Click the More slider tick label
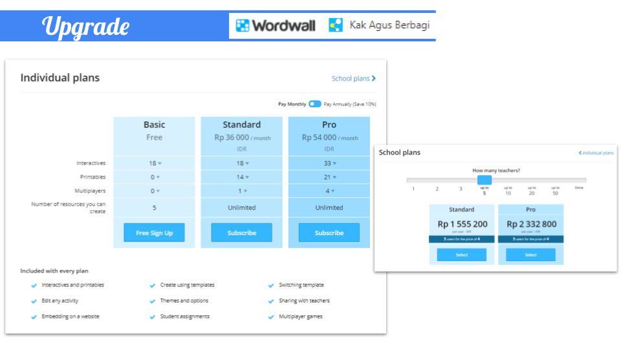Image resolution: width=621 pixels, height=349 pixels. pyautogui.click(x=579, y=187)
